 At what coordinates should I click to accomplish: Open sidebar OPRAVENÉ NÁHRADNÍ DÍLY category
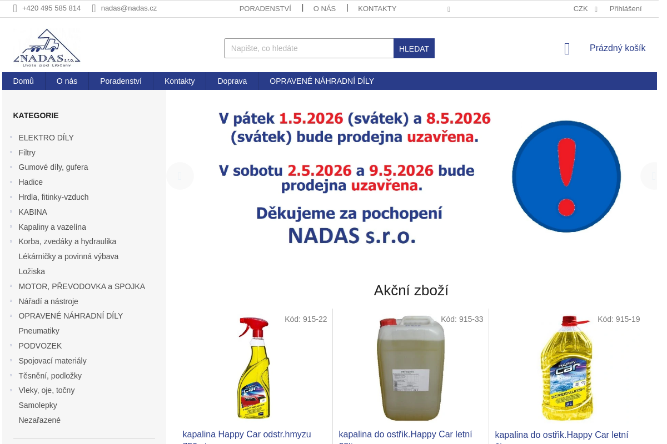click(71, 316)
